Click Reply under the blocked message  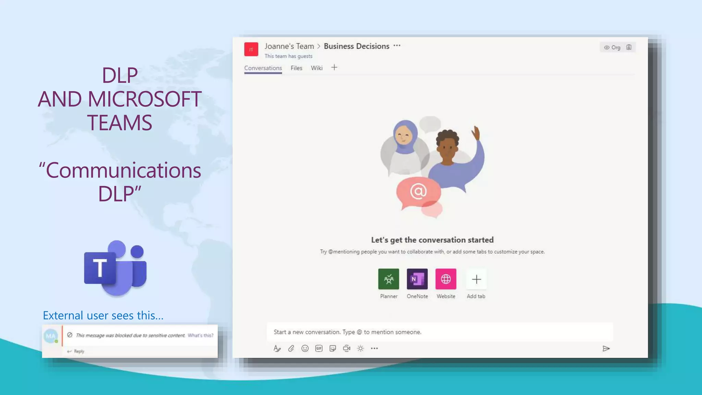coord(76,351)
